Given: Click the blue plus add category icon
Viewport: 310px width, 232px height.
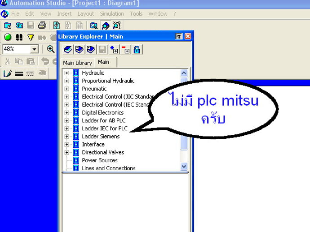Looking at the screenshot, I should (x=114, y=49).
